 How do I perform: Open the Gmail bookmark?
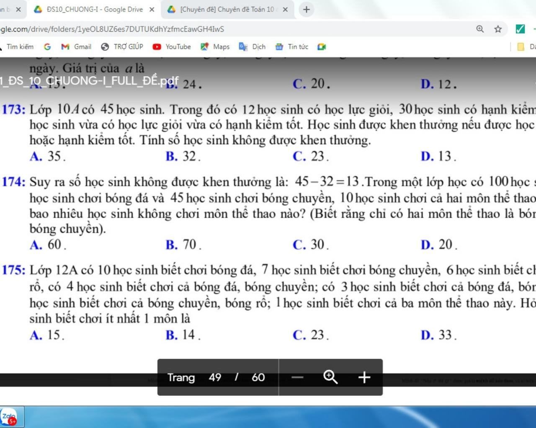coord(76,46)
